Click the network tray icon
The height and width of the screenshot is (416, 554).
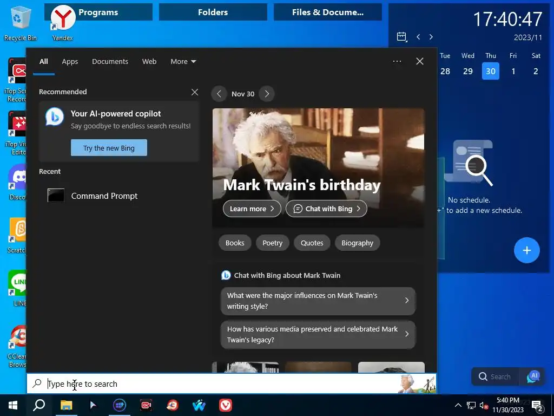(471, 405)
